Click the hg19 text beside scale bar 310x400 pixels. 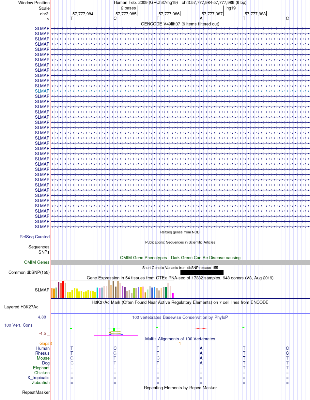coord(231,8)
